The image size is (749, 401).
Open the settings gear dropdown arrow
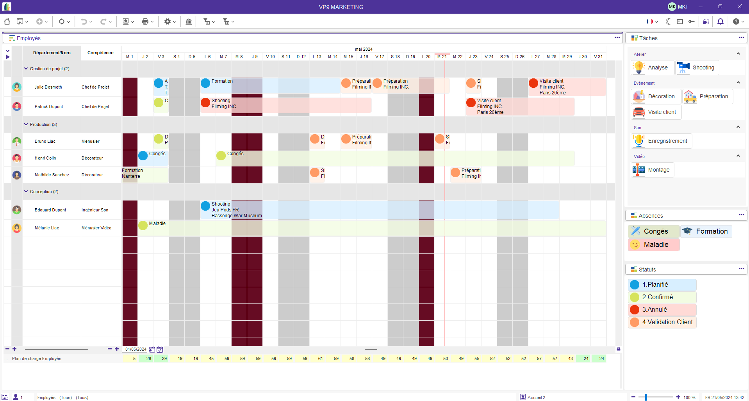(x=174, y=22)
